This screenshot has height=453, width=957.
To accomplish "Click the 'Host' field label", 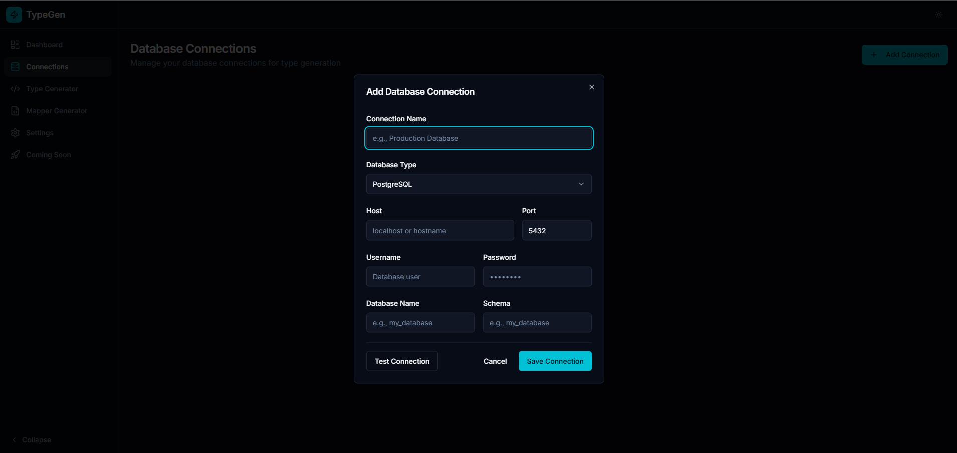I will (x=374, y=211).
